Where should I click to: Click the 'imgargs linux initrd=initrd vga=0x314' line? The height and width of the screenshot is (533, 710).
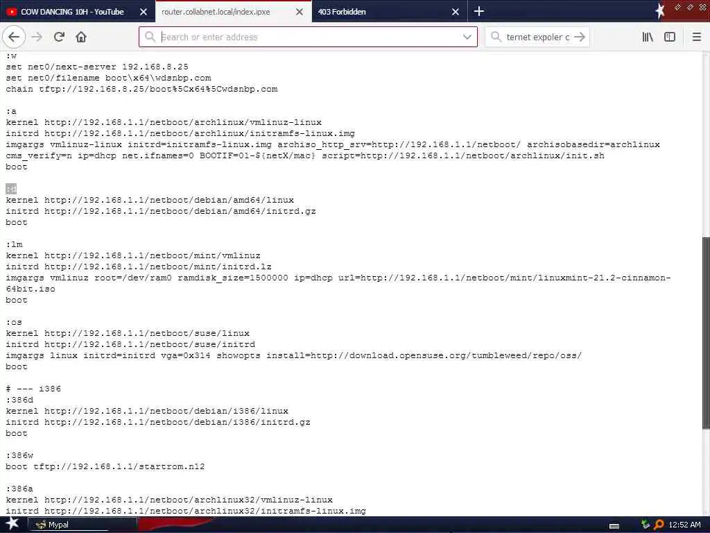pos(294,355)
